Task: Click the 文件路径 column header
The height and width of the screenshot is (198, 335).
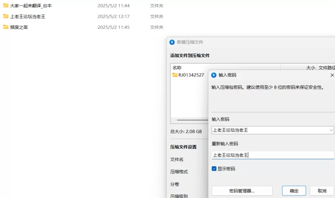Action: coord(326,68)
